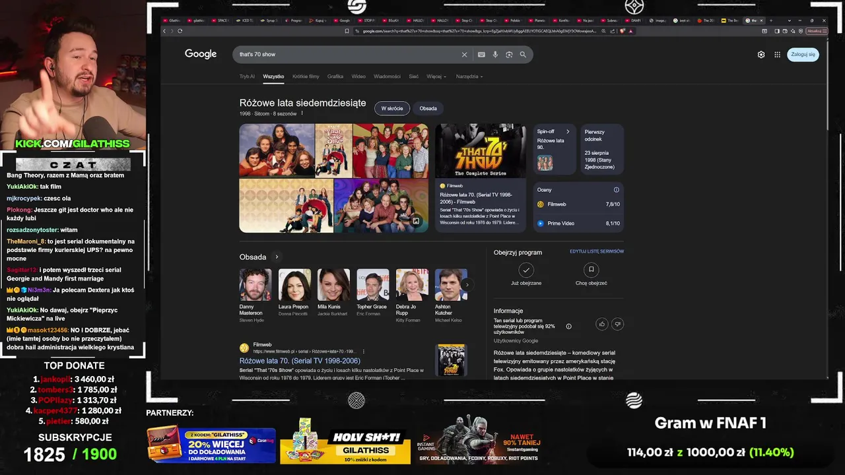Switch to the Krótkie filmy tab

point(306,77)
